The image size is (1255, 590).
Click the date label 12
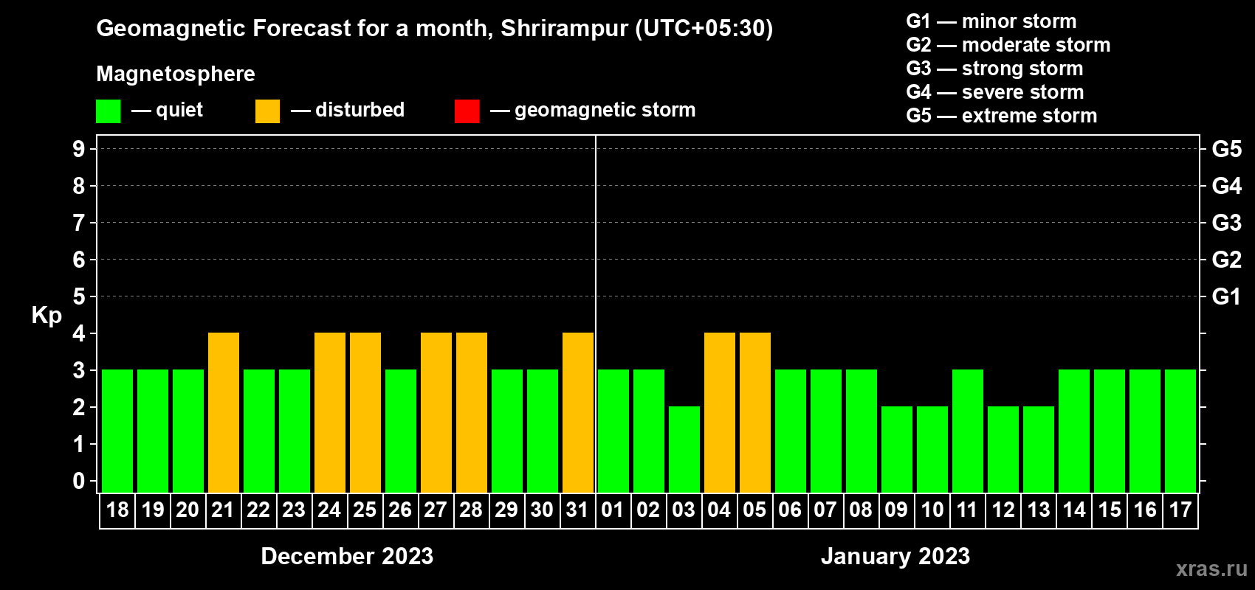tap(1003, 510)
